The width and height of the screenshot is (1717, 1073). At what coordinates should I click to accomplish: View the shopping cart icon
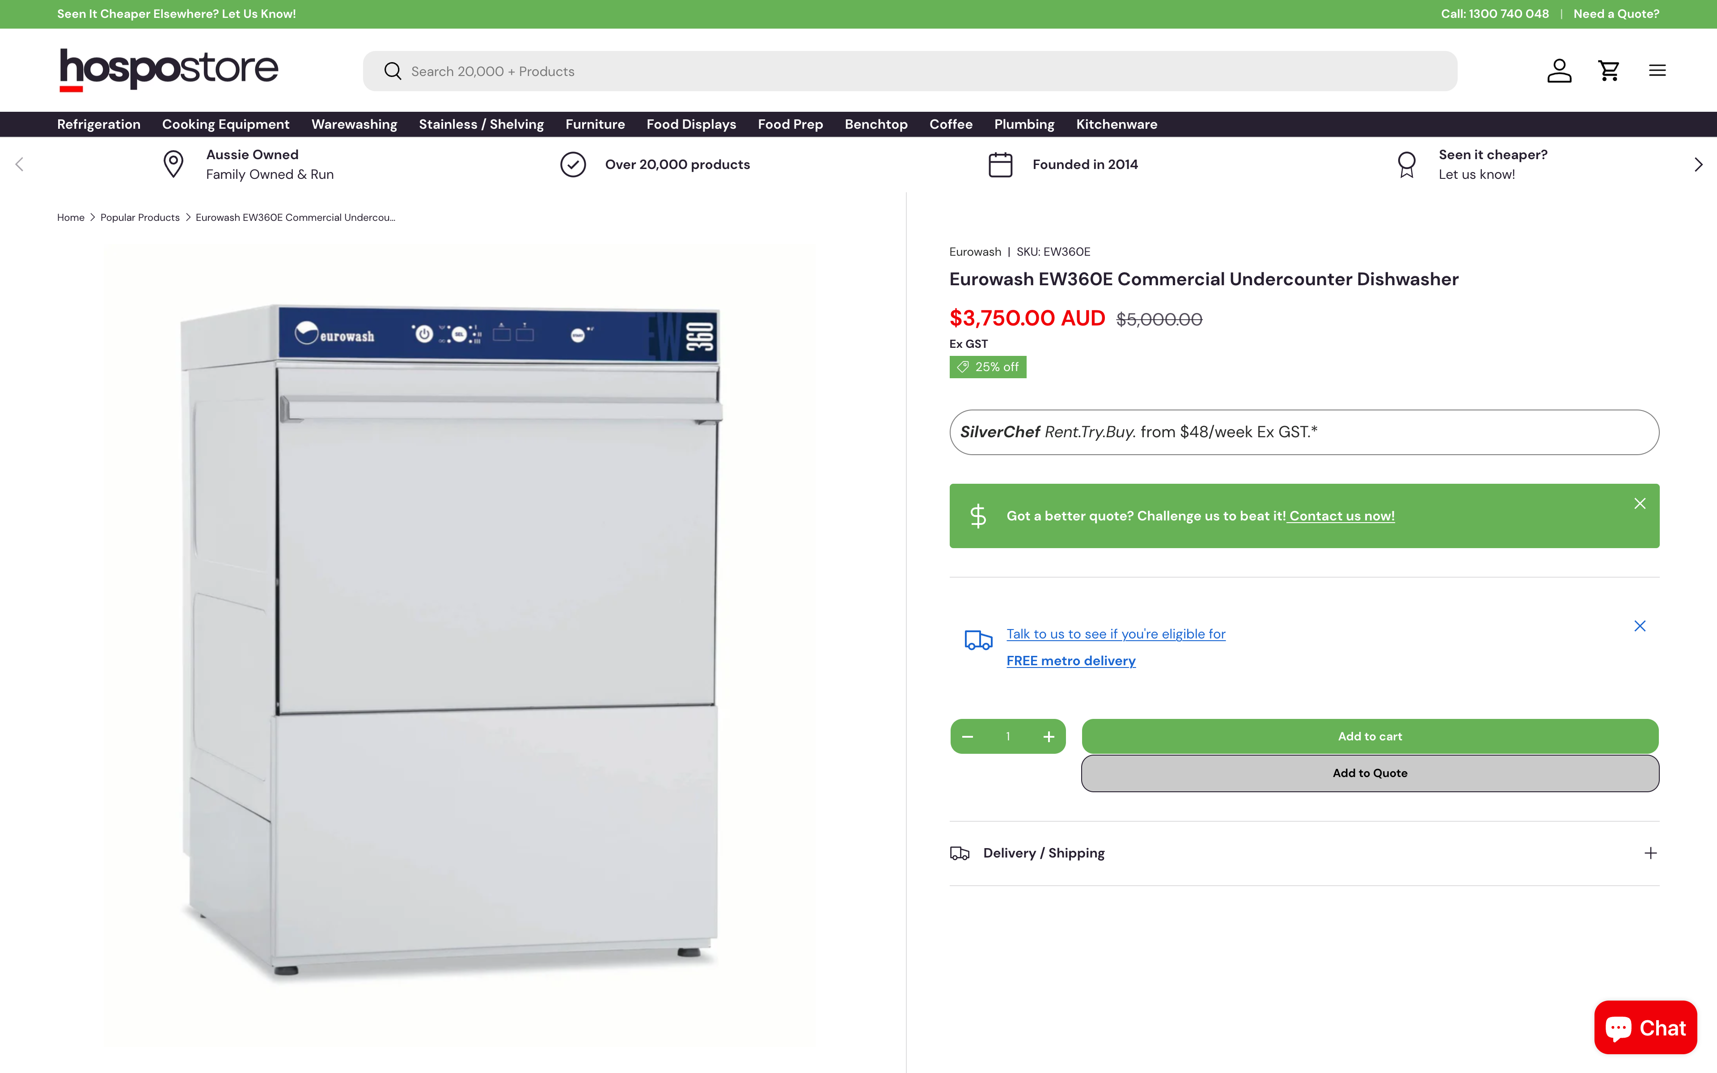pos(1608,70)
